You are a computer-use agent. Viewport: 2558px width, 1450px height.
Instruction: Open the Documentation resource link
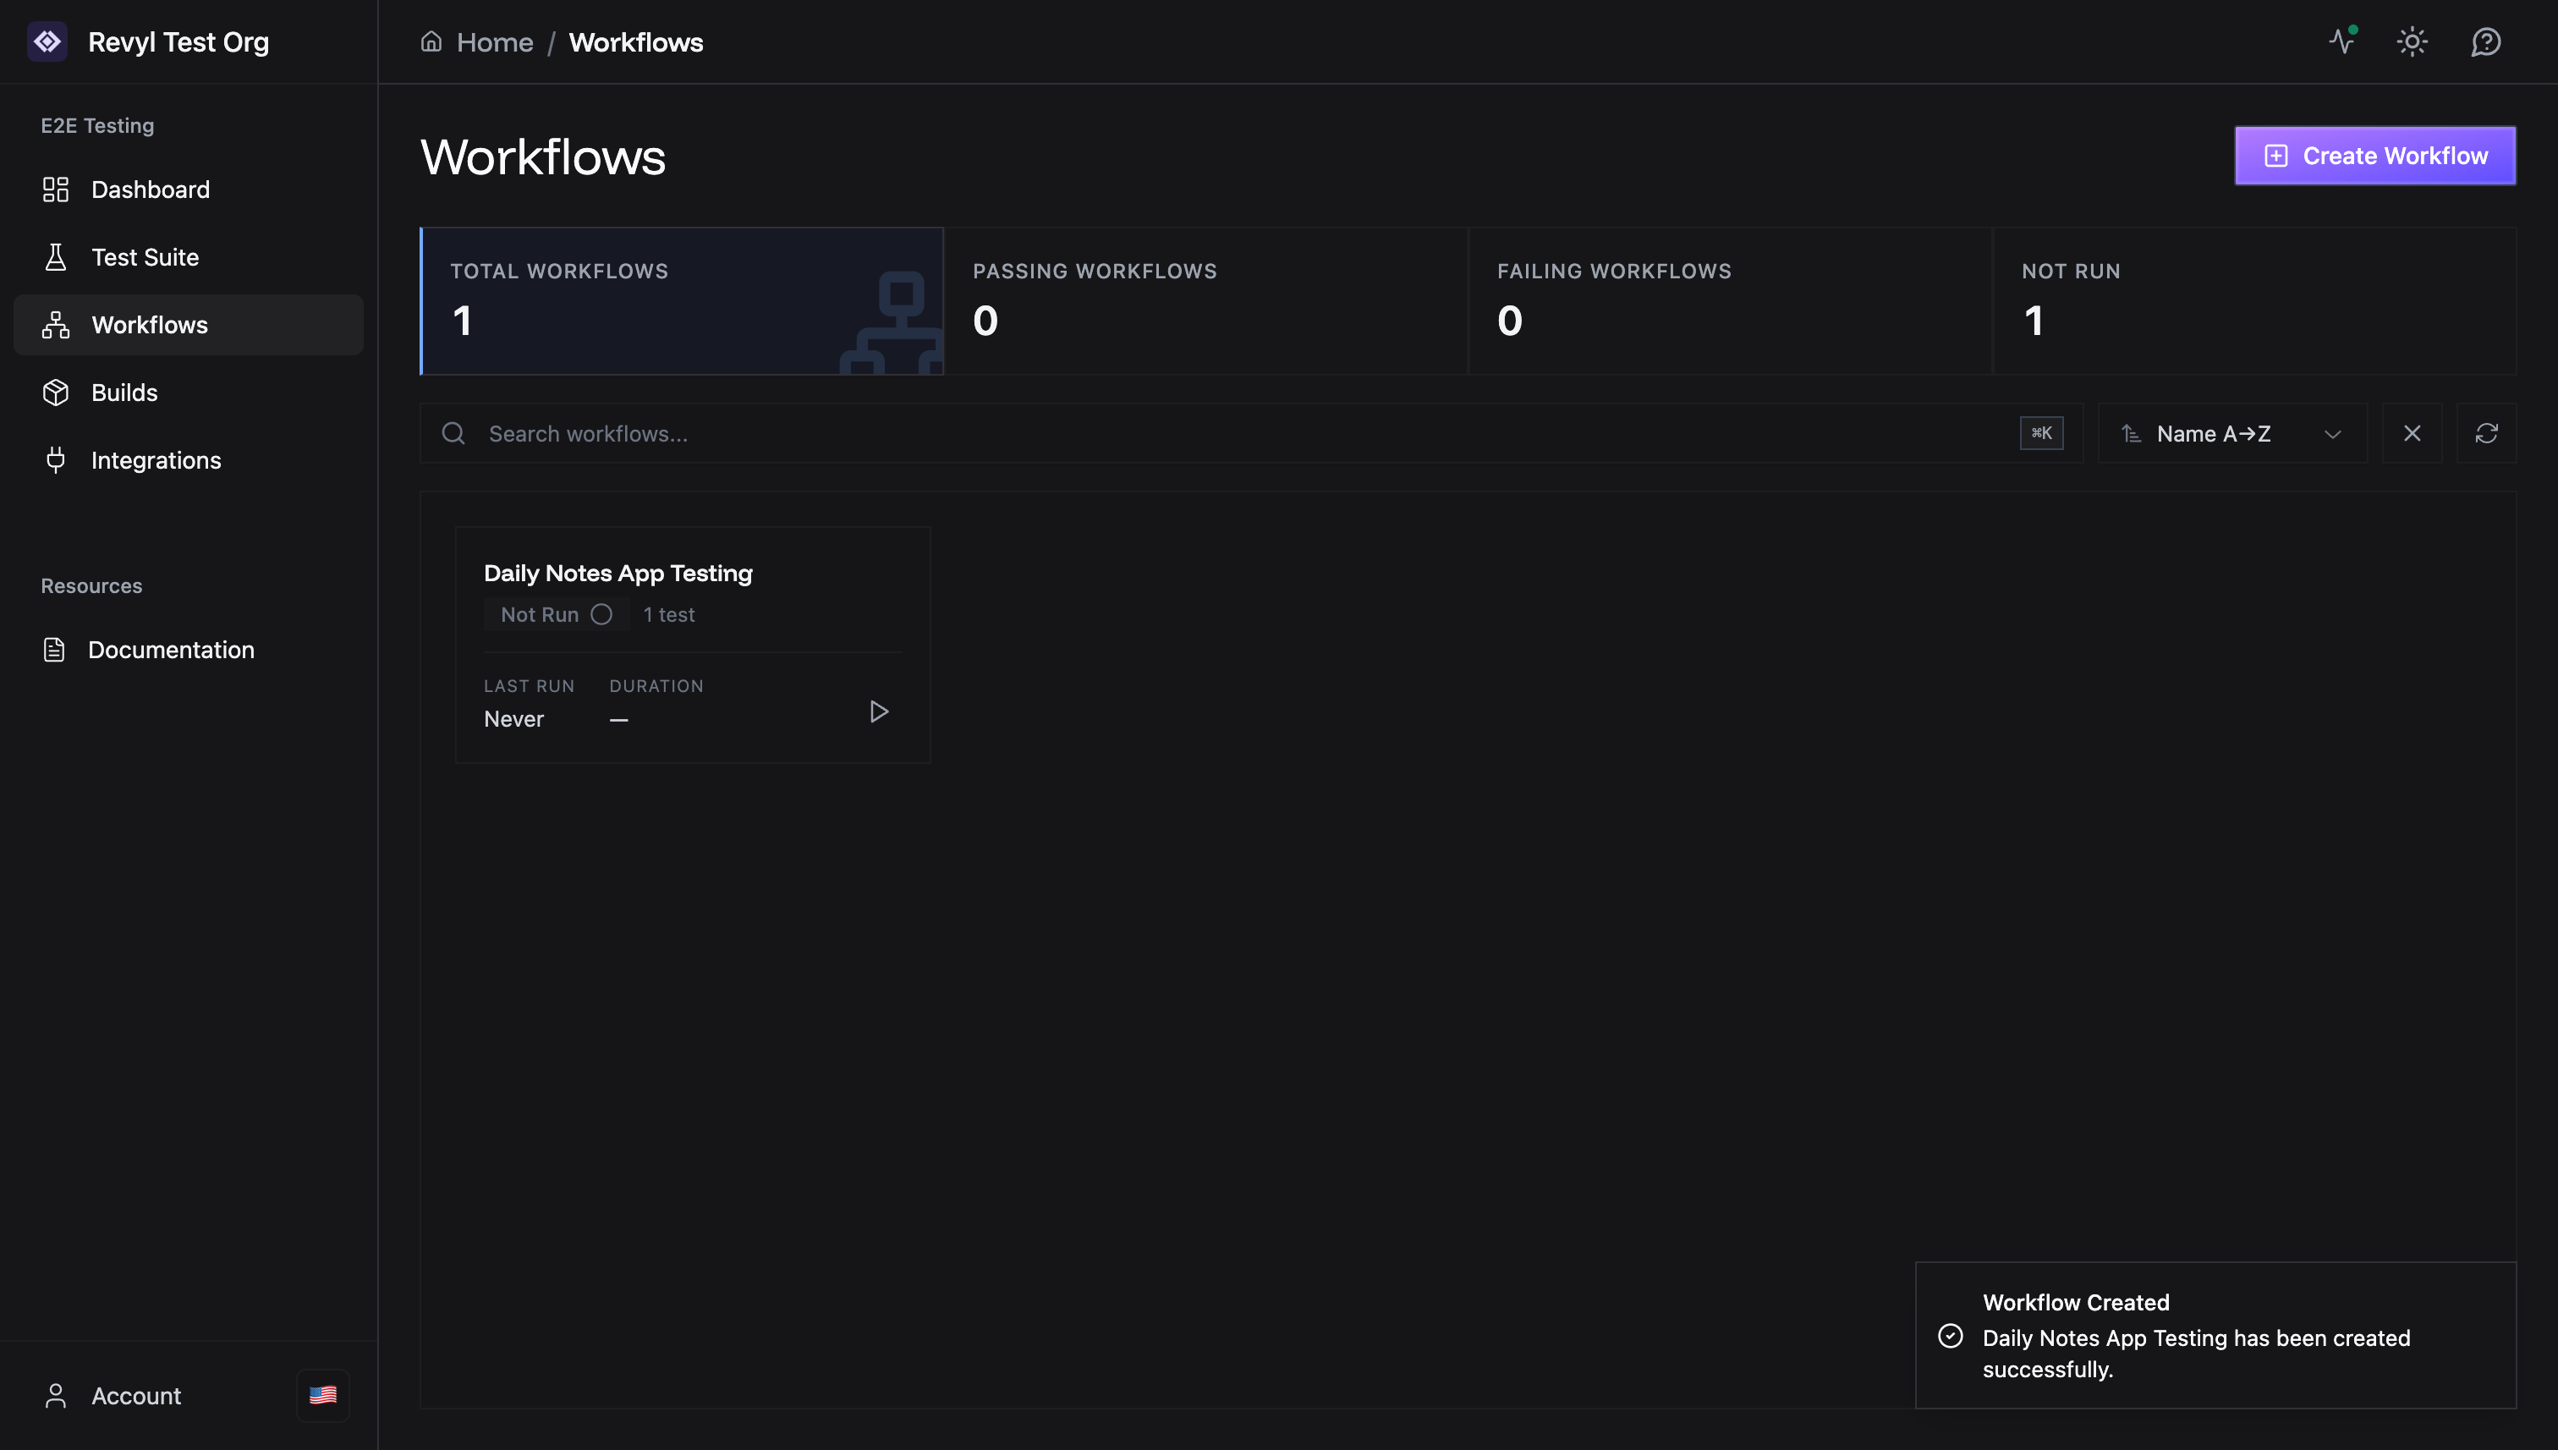click(171, 650)
